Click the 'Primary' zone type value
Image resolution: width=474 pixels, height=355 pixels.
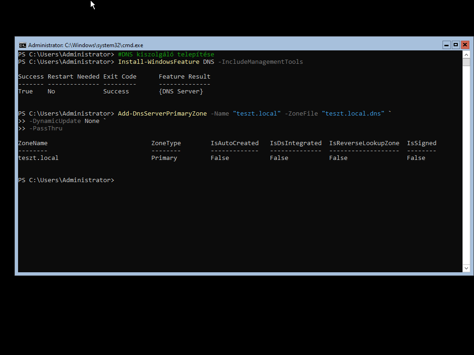(x=164, y=158)
